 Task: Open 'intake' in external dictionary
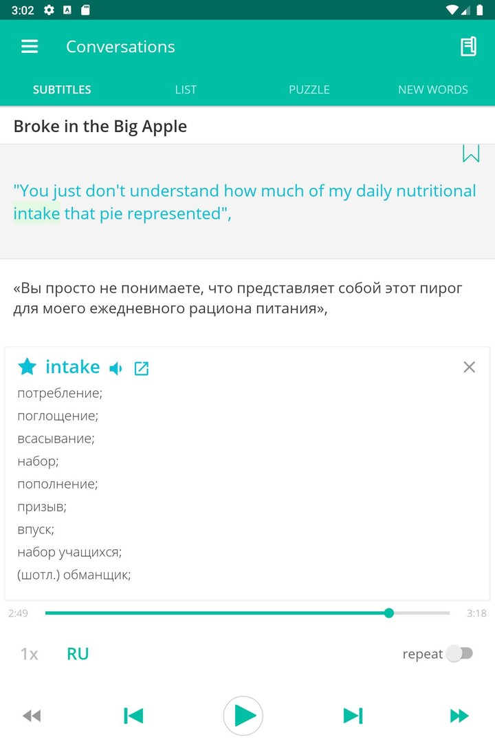point(142,368)
